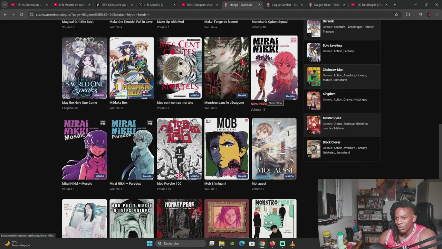Open Mirai Nikki volume 12 cover
Viewport: 442px width, 249px height.
tap(274, 67)
